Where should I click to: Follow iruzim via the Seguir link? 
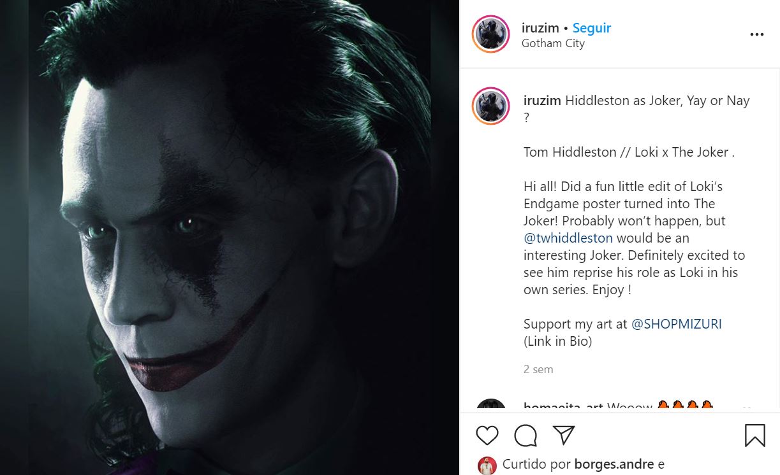[592, 28]
